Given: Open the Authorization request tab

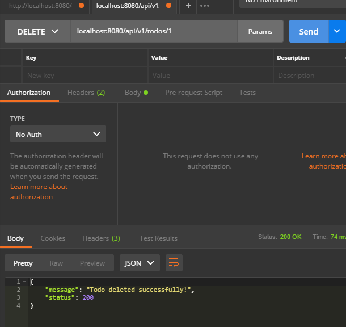Looking at the screenshot, I should pyautogui.click(x=29, y=93).
